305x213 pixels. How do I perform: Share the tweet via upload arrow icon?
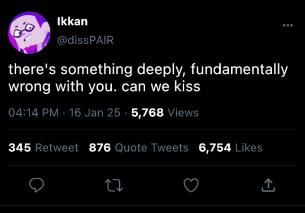268,185
